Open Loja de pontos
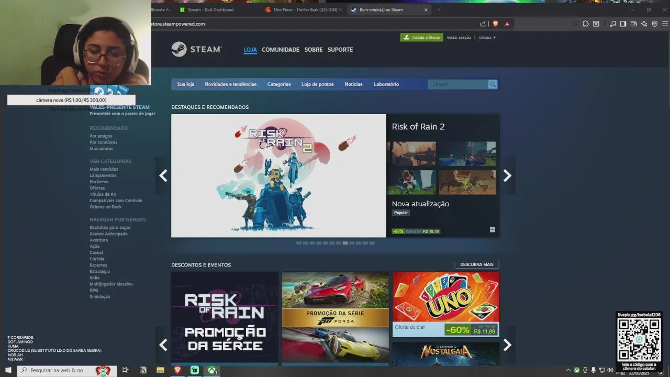Viewport: 670px width, 377px height. pyautogui.click(x=317, y=84)
